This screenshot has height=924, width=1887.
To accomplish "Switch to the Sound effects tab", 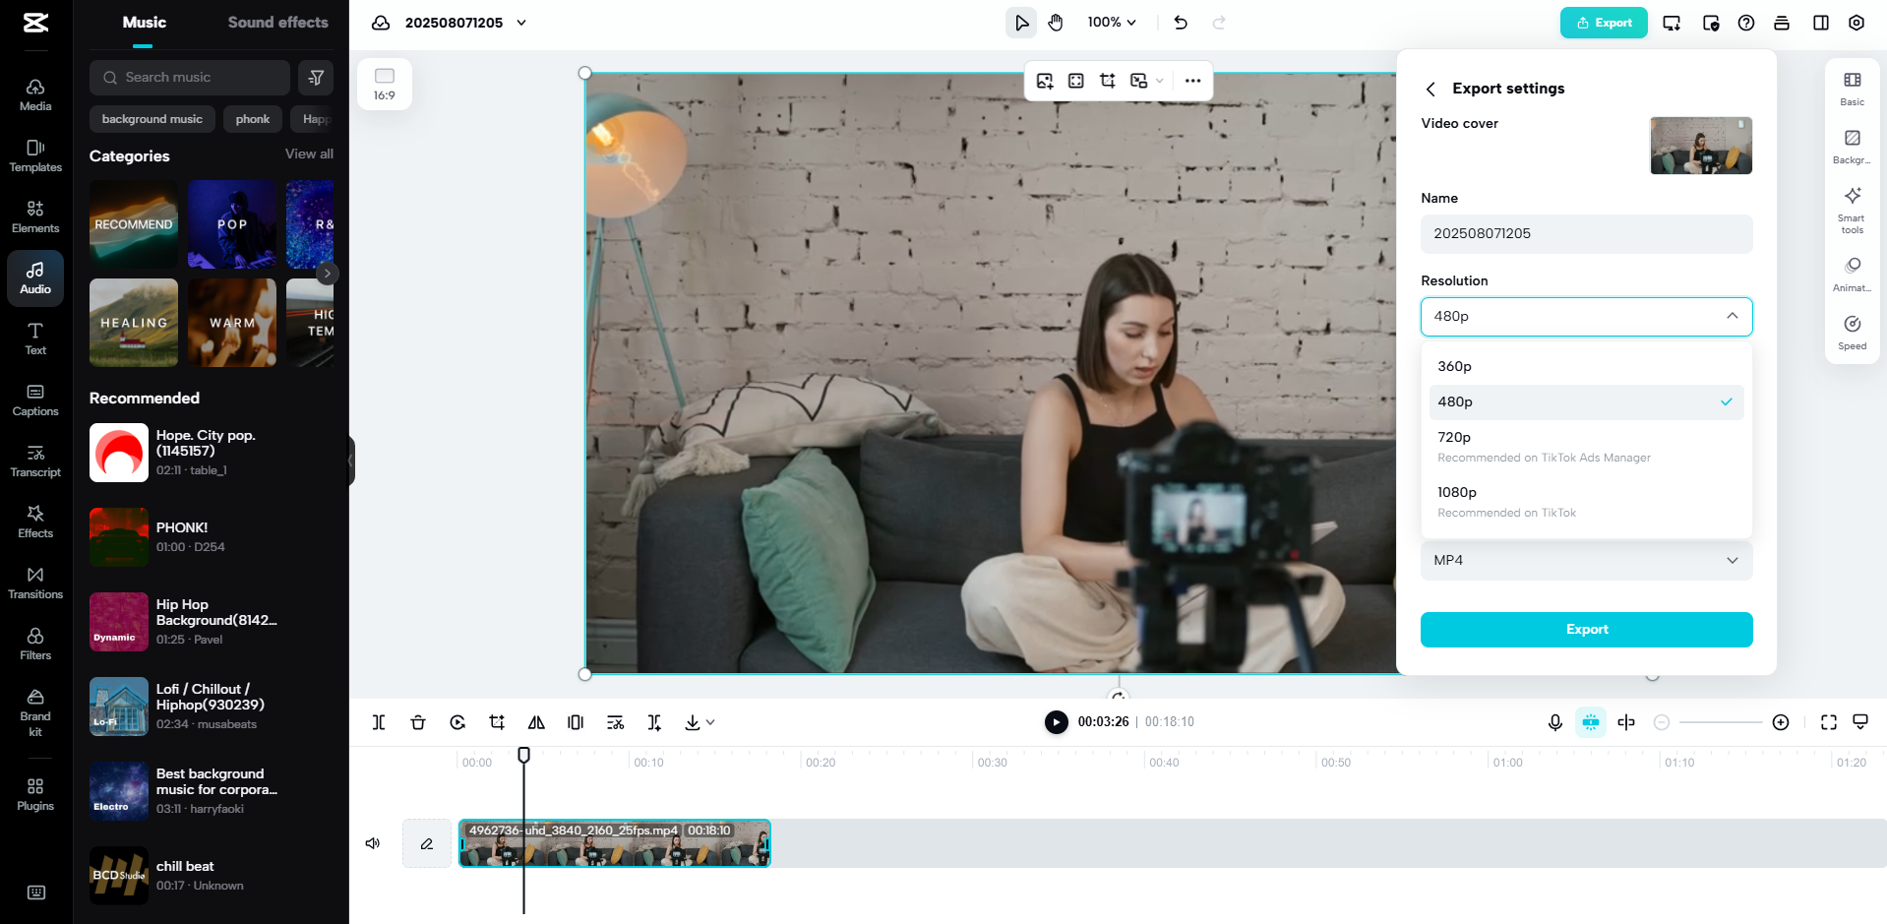I will [x=277, y=22].
